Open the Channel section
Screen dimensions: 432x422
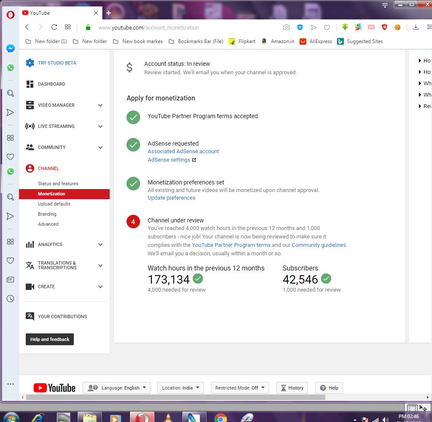(x=49, y=168)
